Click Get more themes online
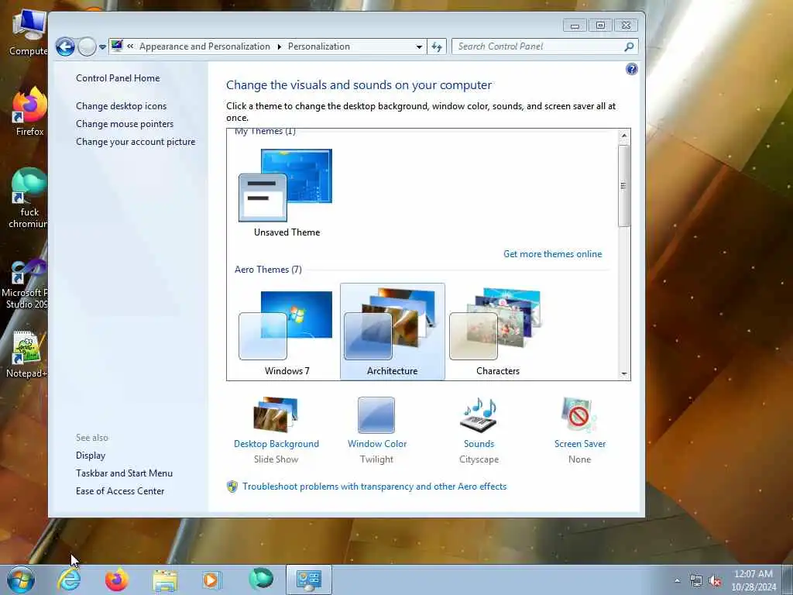The width and height of the screenshot is (793, 595). 552,254
